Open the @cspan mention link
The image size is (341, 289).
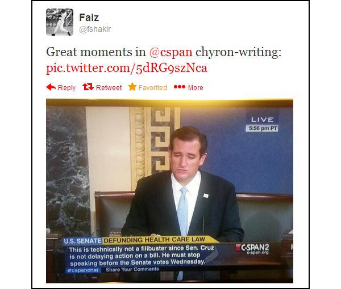coord(170,52)
